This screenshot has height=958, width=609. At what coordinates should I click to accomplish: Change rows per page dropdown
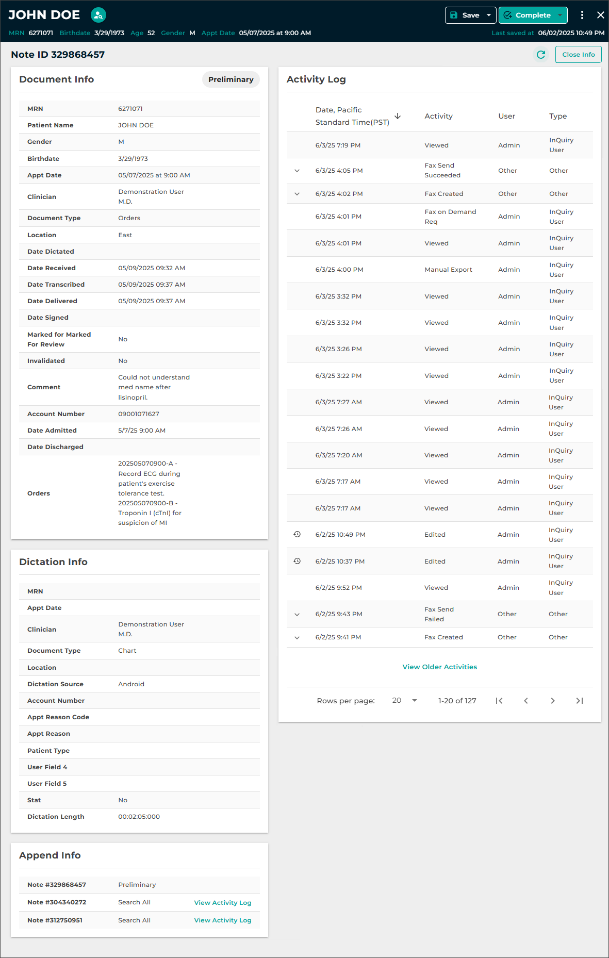(x=405, y=701)
